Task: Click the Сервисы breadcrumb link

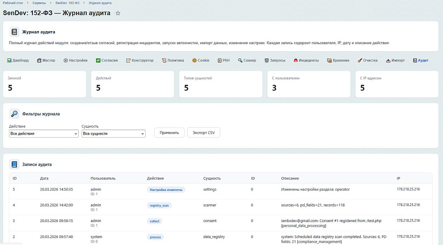Action: [x=39, y=3]
